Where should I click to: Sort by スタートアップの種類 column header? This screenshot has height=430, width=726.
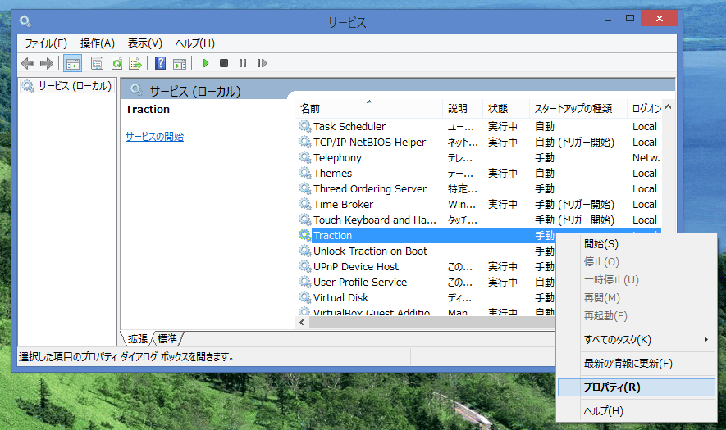coord(578,109)
